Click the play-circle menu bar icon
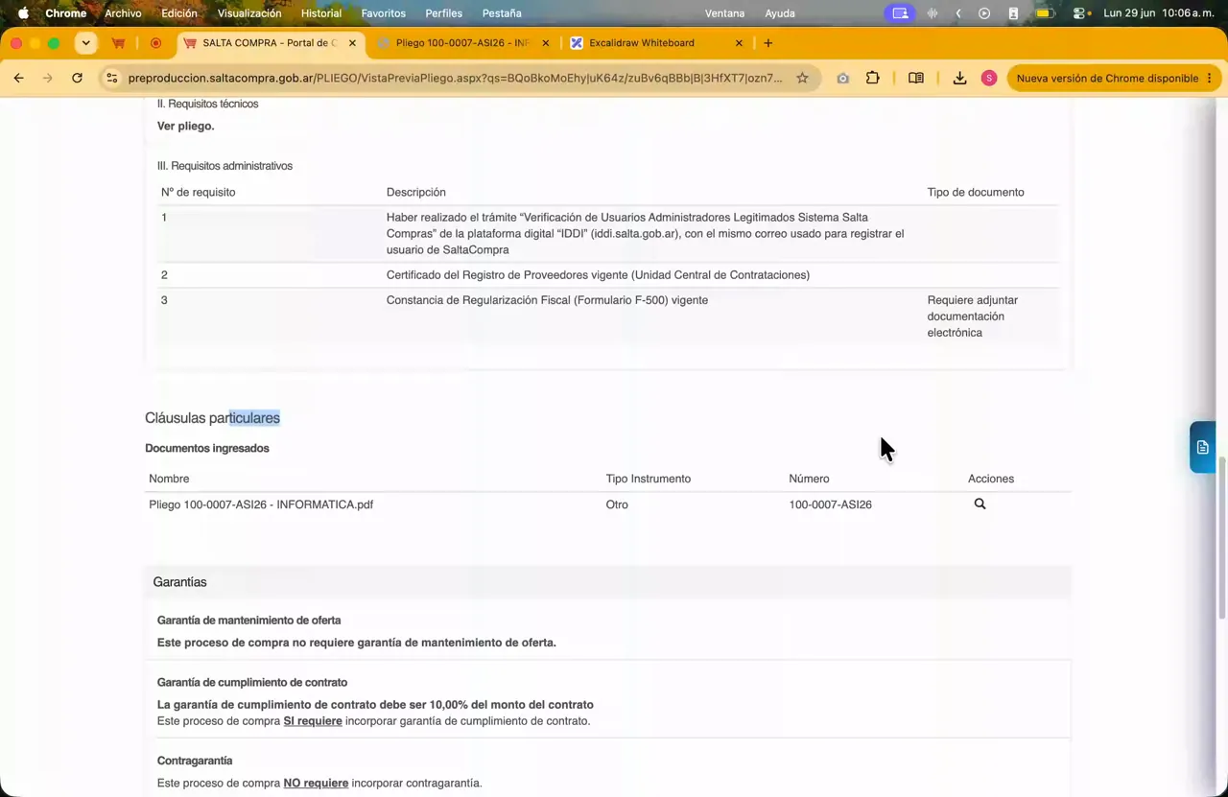1228x797 pixels. click(984, 13)
